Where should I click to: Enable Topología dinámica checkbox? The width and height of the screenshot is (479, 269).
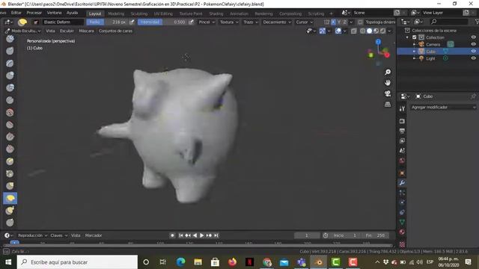[360, 22]
